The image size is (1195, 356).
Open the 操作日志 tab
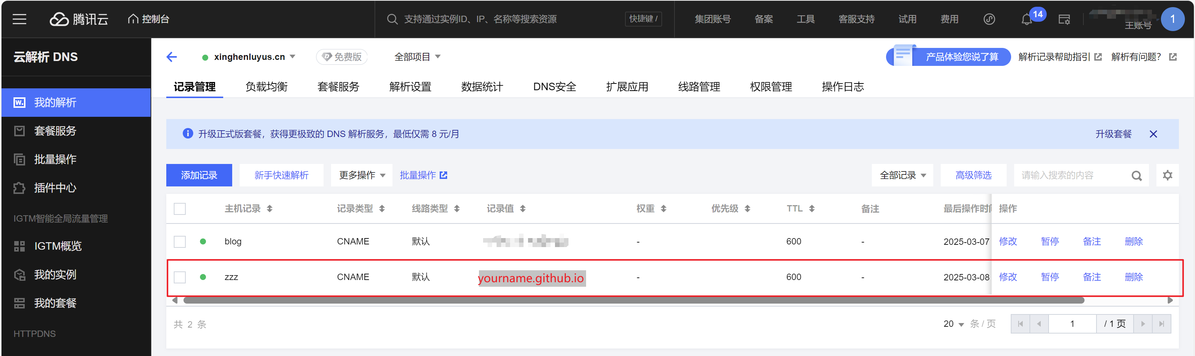pyautogui.click(x=843, y=87)
